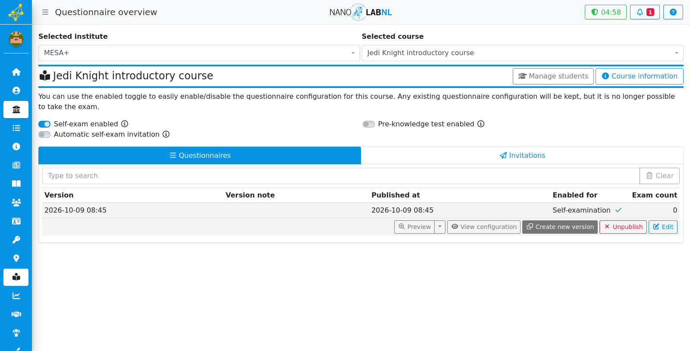Open the Preview dropdown arrow

(440, 227)
